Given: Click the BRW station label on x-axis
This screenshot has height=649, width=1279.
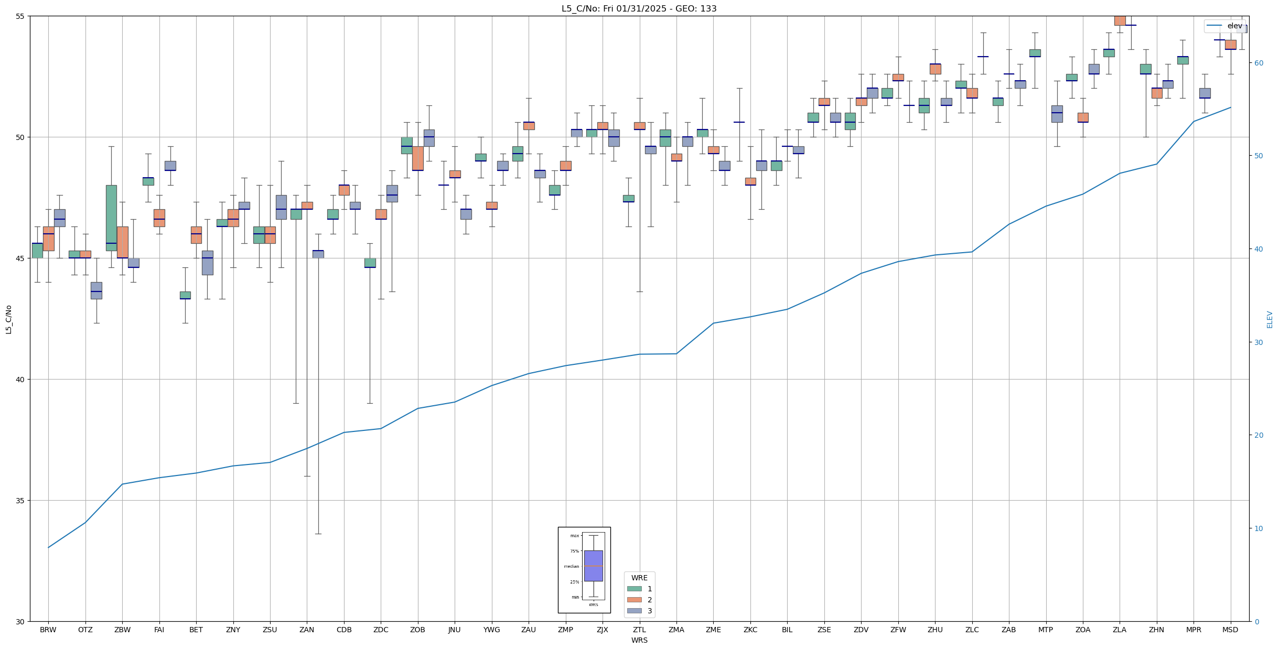Looking at the screenshot, I should click(48, 630).
